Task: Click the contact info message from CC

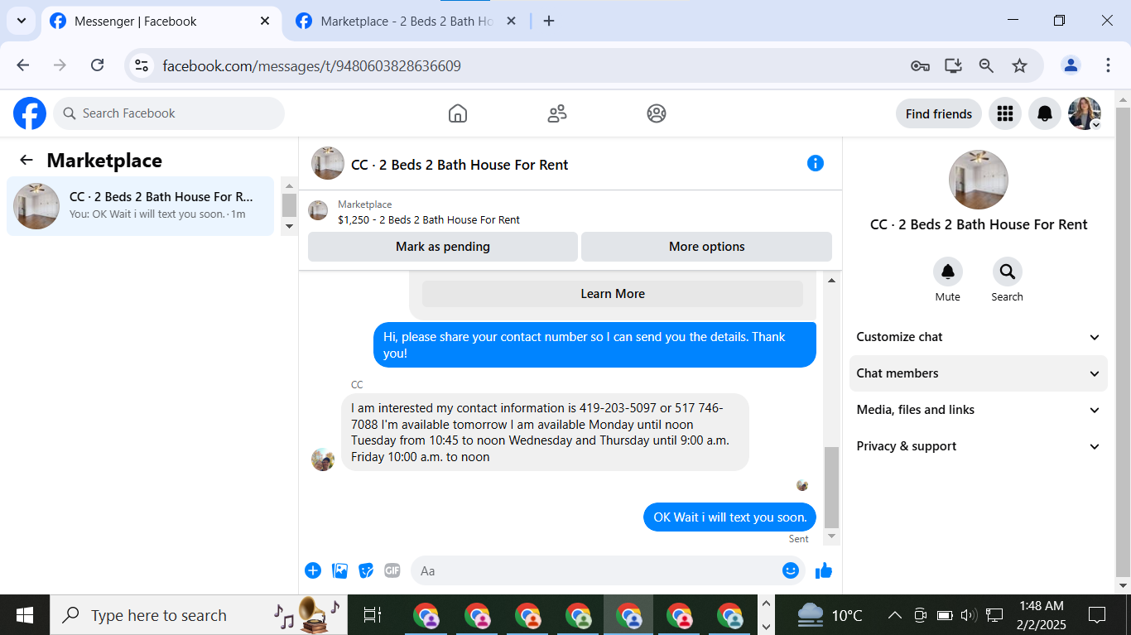Action: pos(545,432)
